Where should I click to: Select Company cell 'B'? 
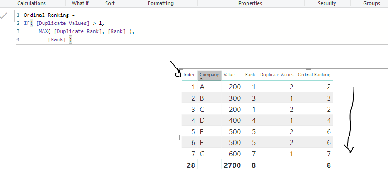coord(202,98)
